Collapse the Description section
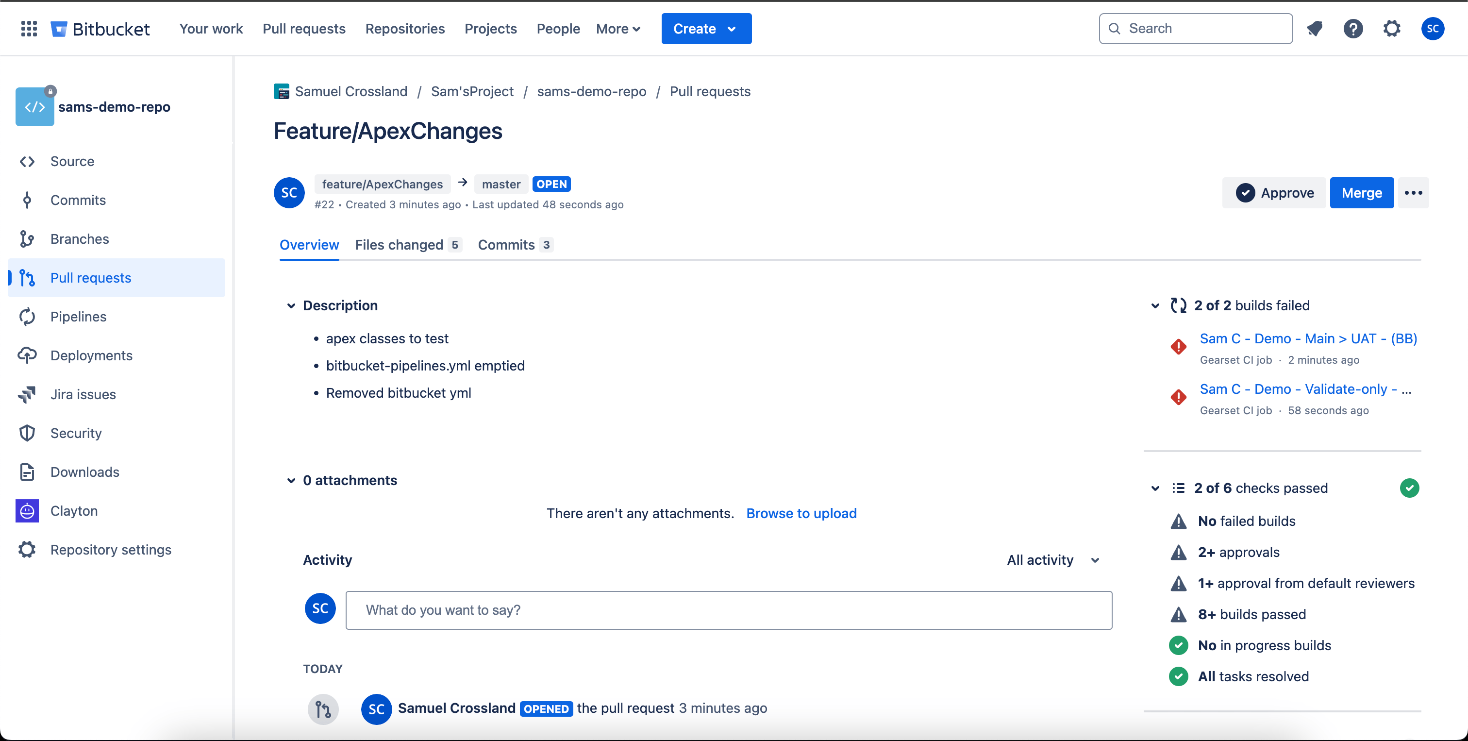The image size is (1468, 741). pyautogui.click(x=291, y=305)
